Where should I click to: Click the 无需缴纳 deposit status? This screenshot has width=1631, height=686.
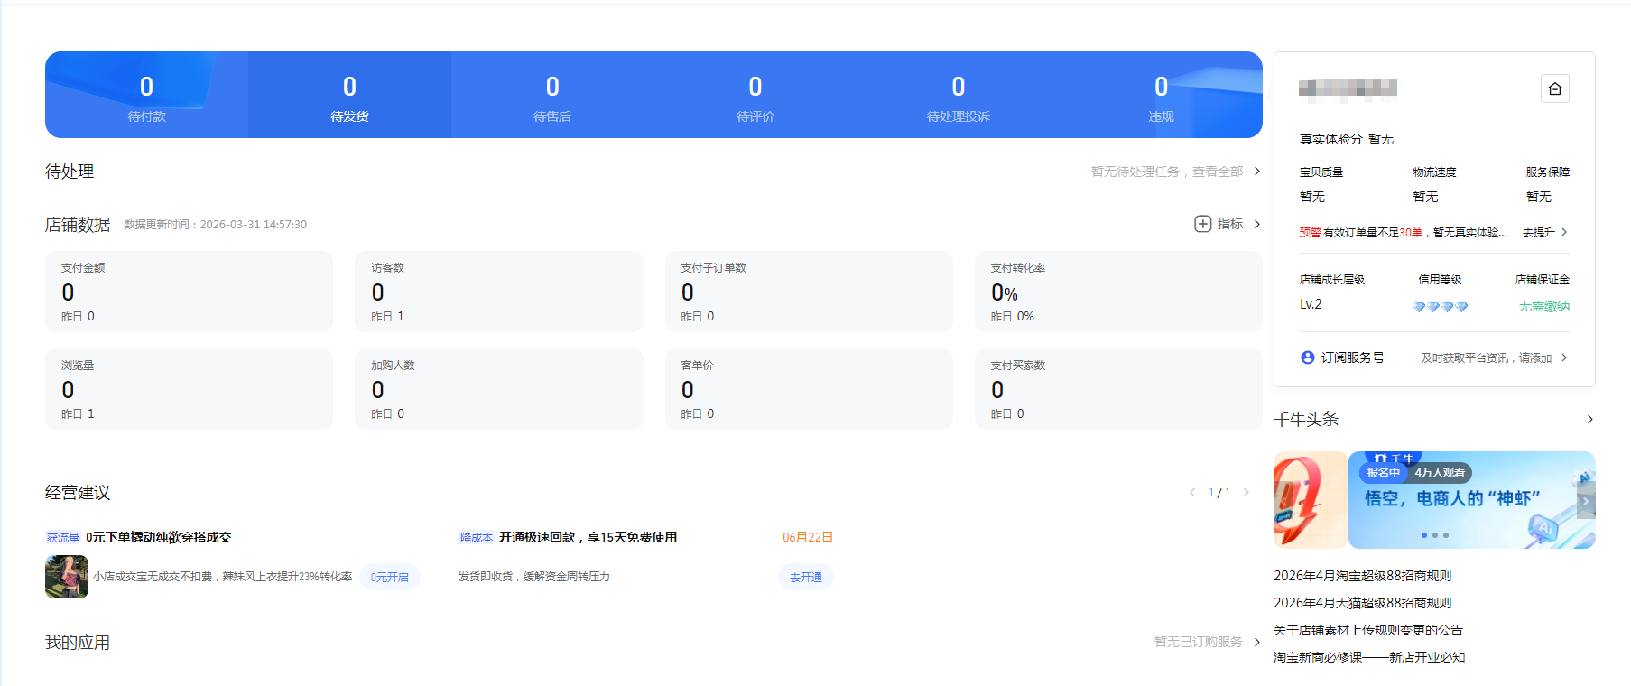[1543, 306]
